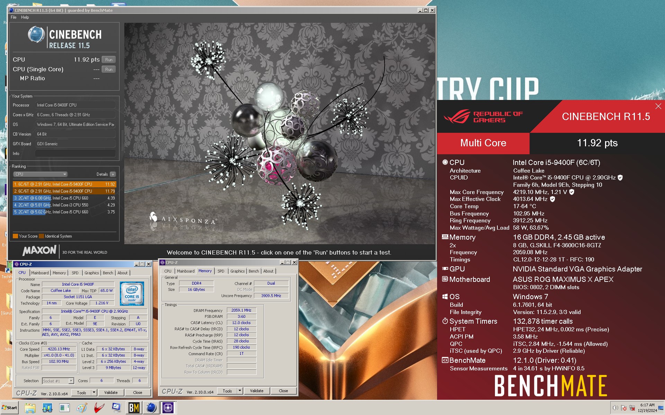Click the BenchMate Motherboard section icon
This screenshot has width=665, height=415.
coord(445,279)
